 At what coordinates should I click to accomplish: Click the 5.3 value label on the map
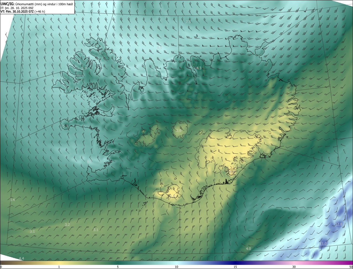click(x=65, y=126)
